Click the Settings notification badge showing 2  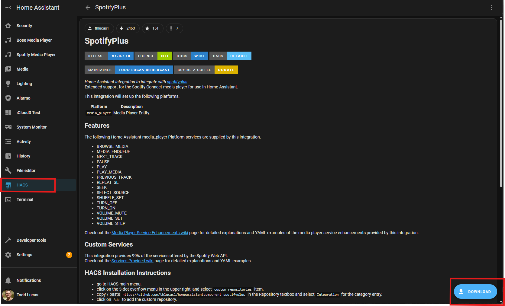point(69,255)
